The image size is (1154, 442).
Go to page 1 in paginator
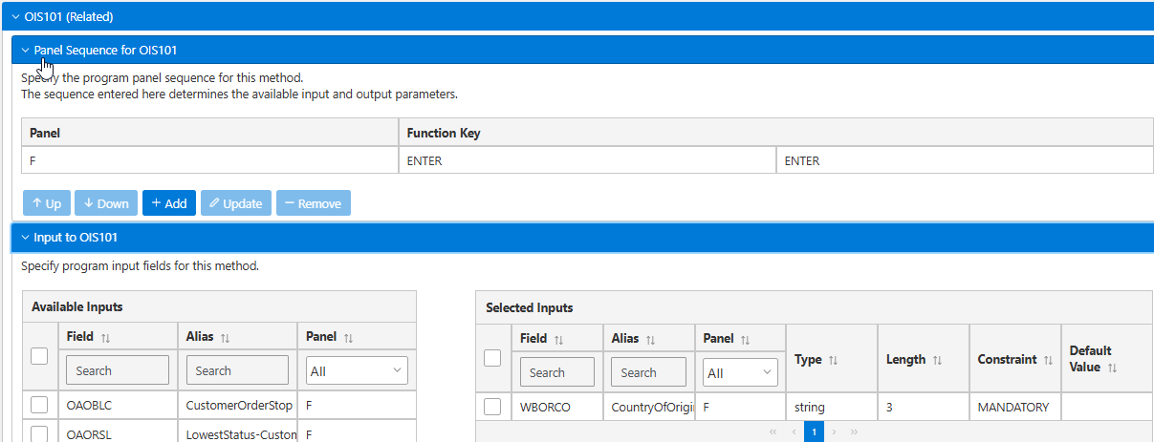pos(814,432)
